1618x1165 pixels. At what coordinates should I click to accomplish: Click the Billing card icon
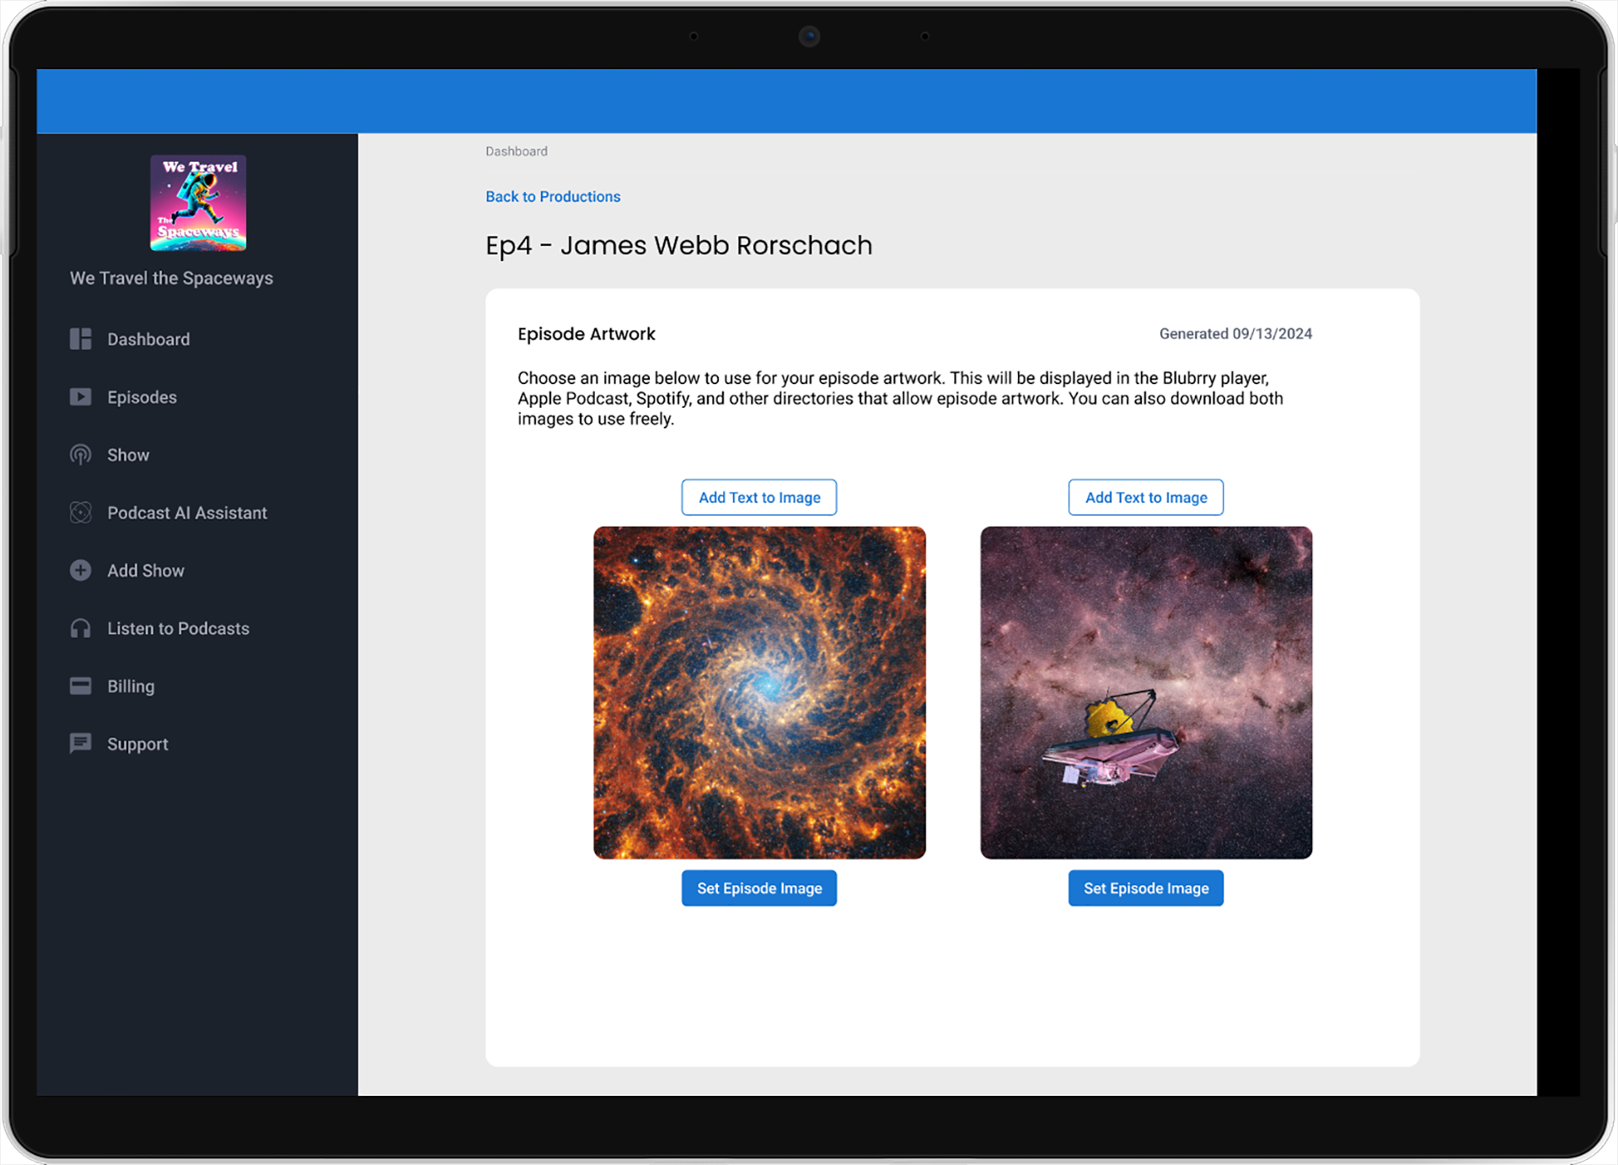[x=80, y=686]
